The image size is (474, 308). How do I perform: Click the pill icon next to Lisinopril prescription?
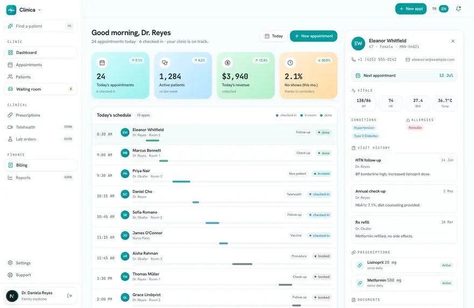(x=360, y=265)
